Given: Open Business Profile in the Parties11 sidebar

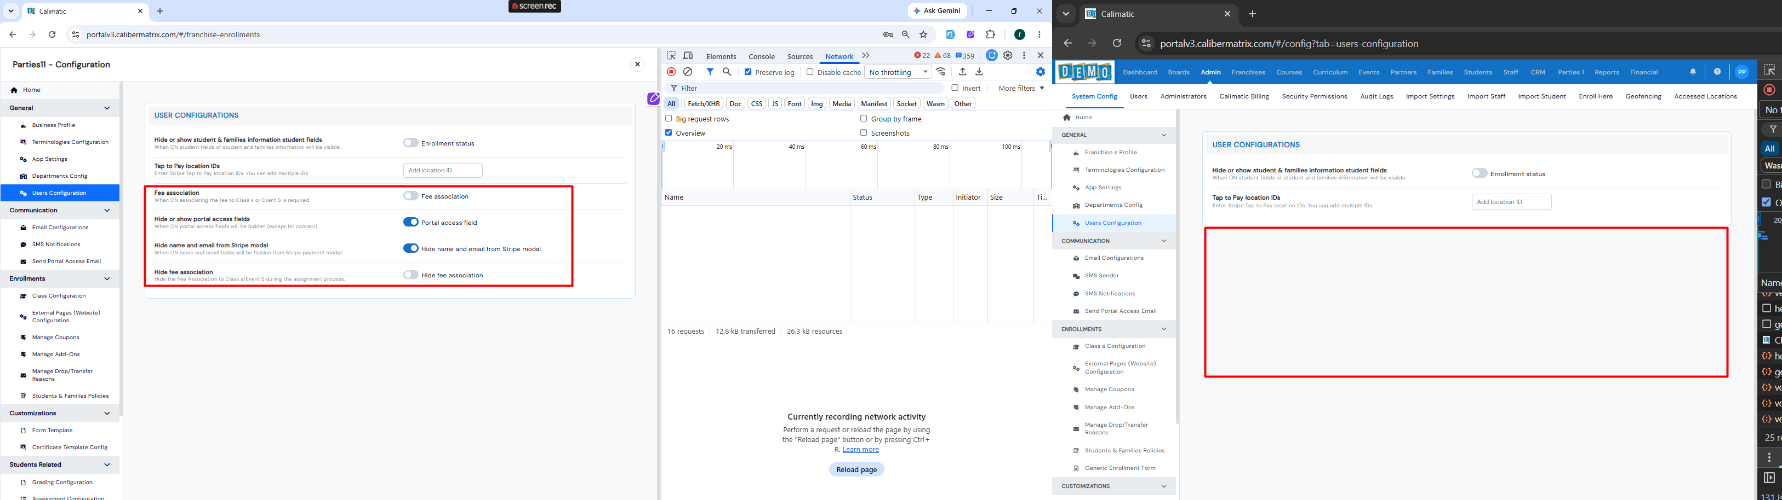Looking at the screenshot, I should [53, 125].
